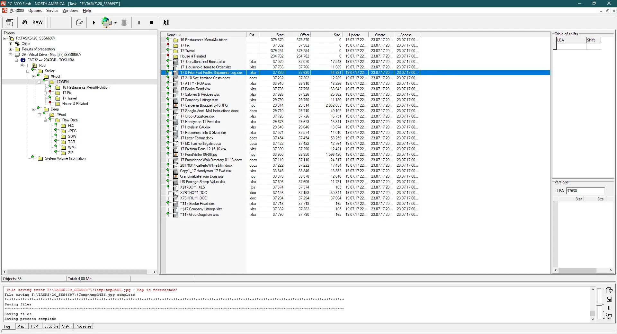Tick the checkbox for JPEG folder in tree

[58, 131]
